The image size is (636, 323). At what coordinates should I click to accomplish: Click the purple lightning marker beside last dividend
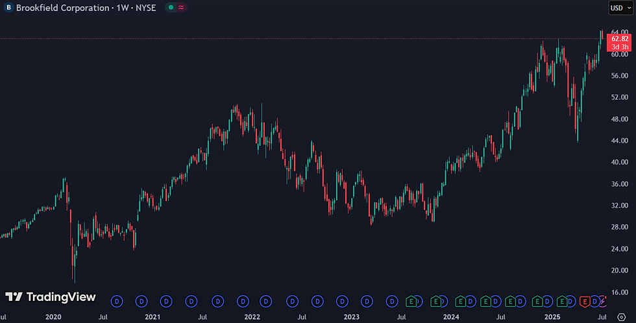(x=604, y=301)
